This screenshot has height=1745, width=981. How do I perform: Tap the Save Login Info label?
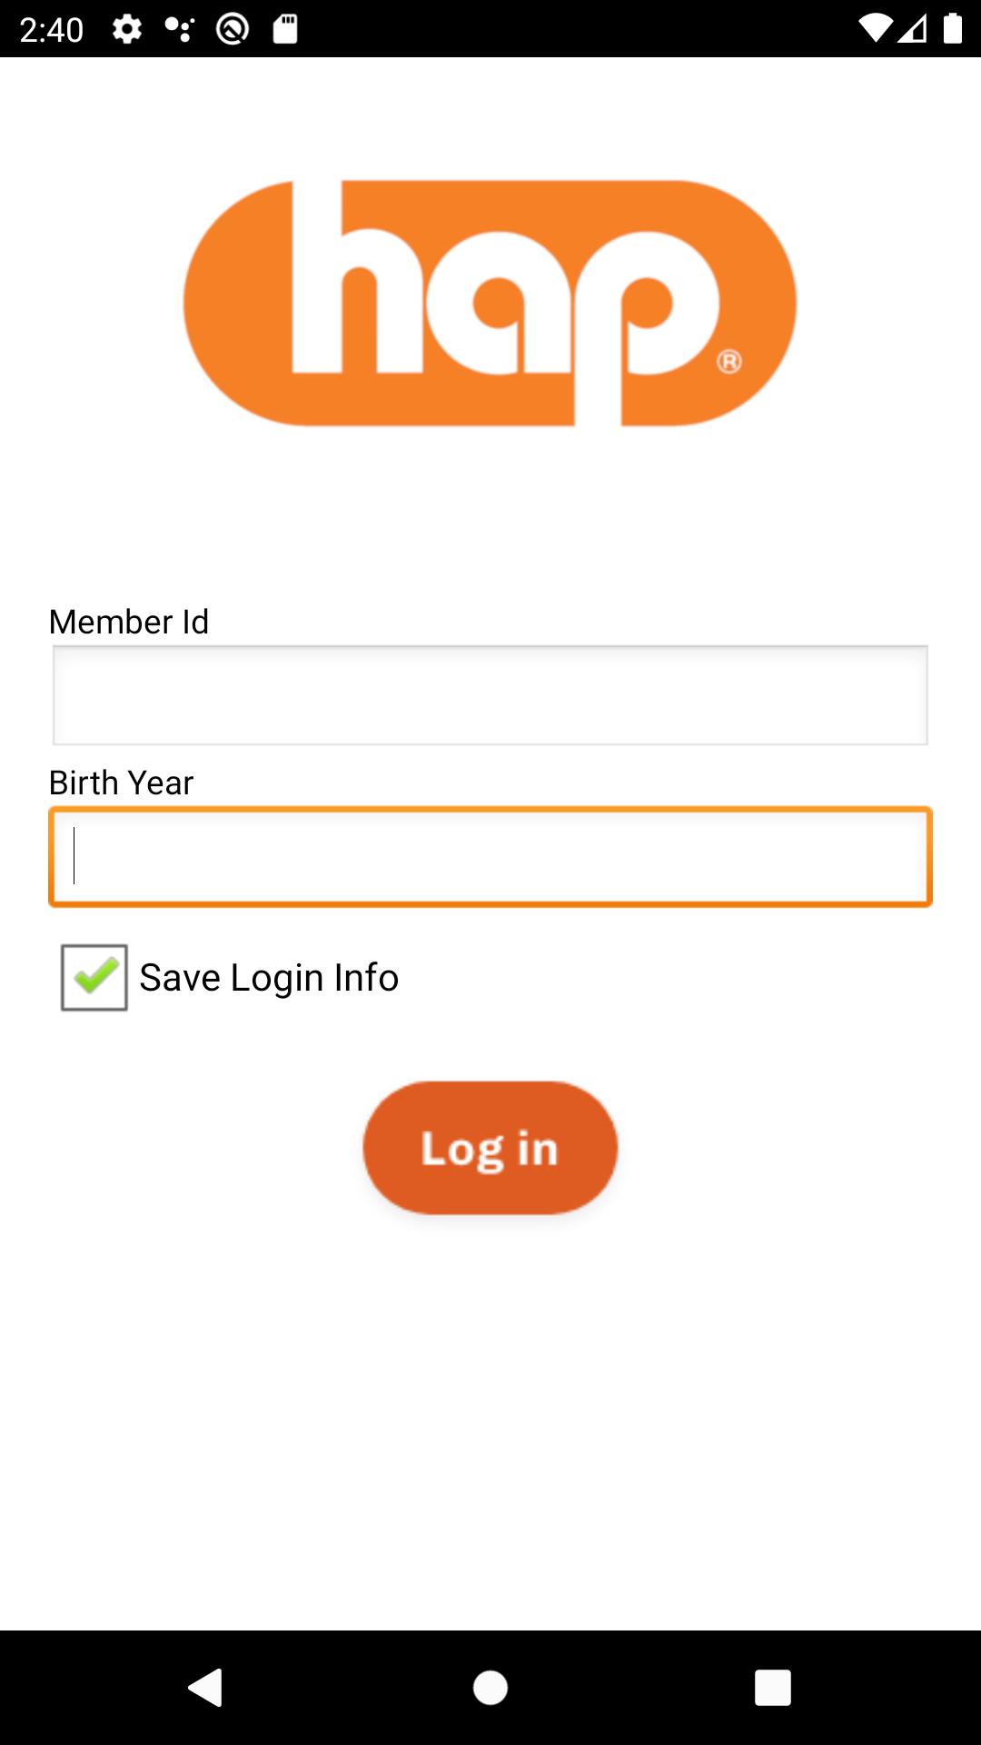pyautogui.click(x=269, y=978)
